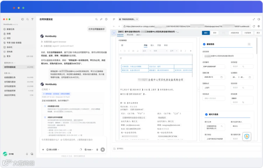Click the 新建任务 new task item
Image resolution: width=263 pixels, height=168 pixels.
(x=11, y=29)
